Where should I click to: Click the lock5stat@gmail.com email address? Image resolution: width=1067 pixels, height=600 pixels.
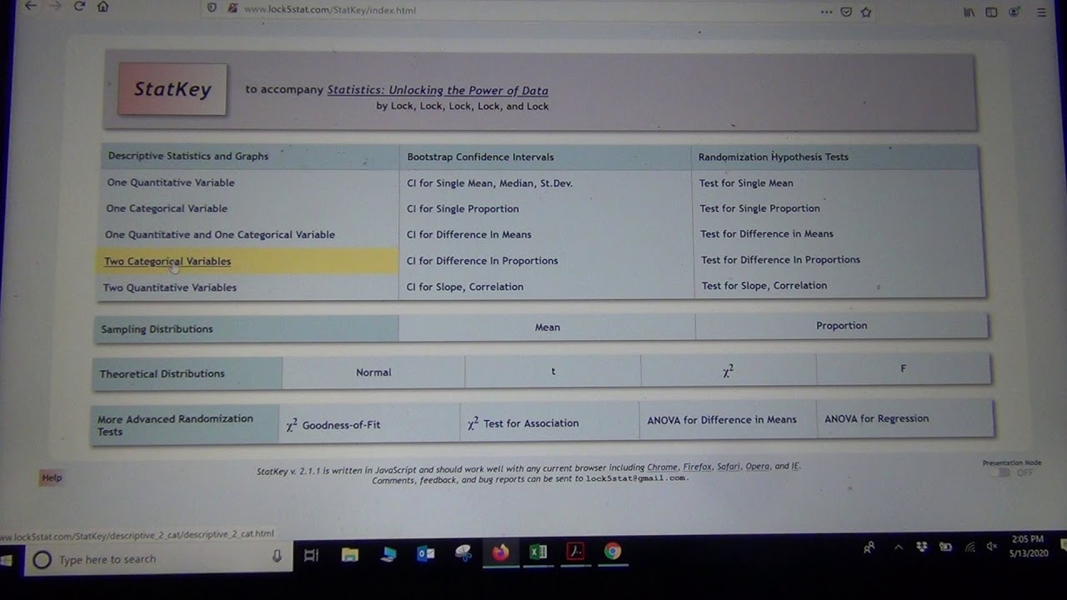tap(635, 478)
